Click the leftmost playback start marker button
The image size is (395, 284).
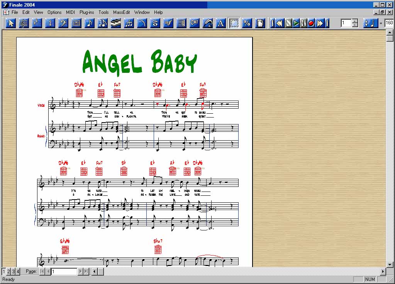[272, 24]
